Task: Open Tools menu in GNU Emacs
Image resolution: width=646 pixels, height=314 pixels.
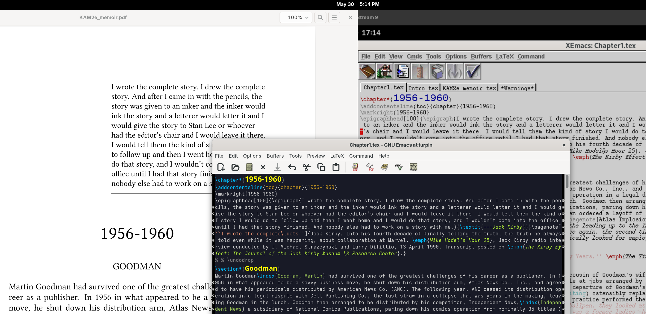Action: click(295, 156)
